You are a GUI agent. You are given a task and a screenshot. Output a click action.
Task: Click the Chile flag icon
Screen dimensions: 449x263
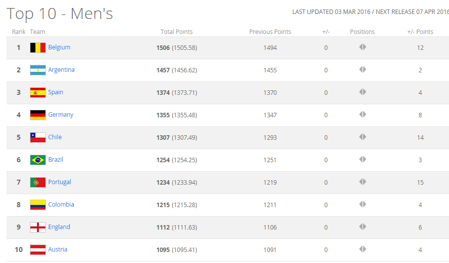point(38,138)
